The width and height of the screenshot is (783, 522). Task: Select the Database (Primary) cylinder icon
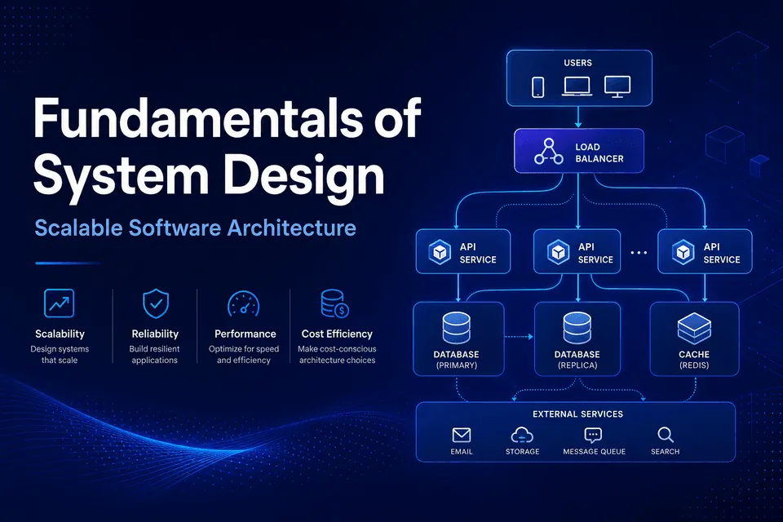457,328
